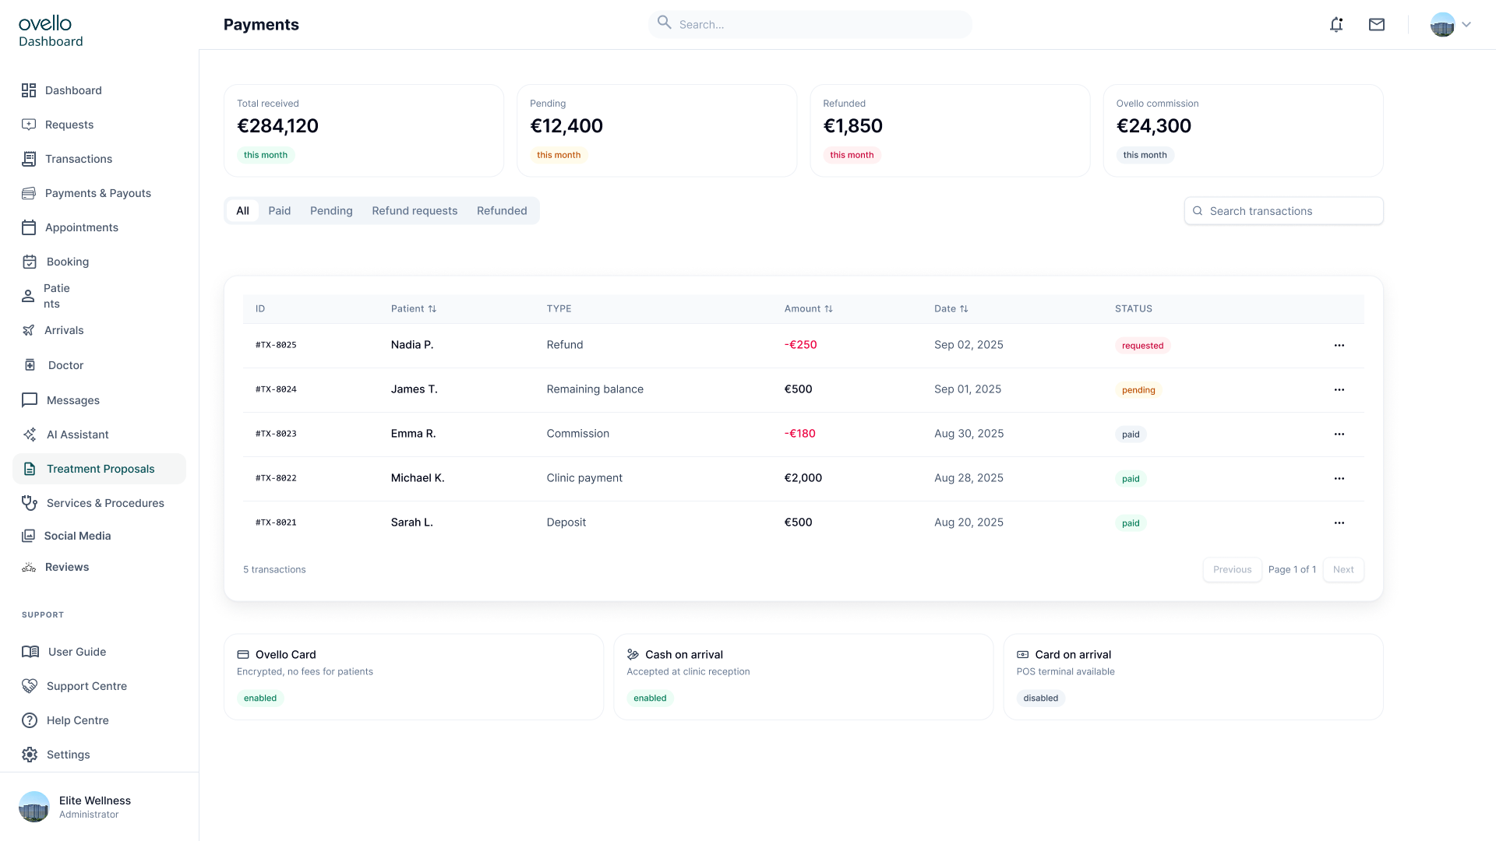This screenshot has height=841, width=1496.
Task: Click the enabled badge under Cash on arrival
Action: [650, 698]
